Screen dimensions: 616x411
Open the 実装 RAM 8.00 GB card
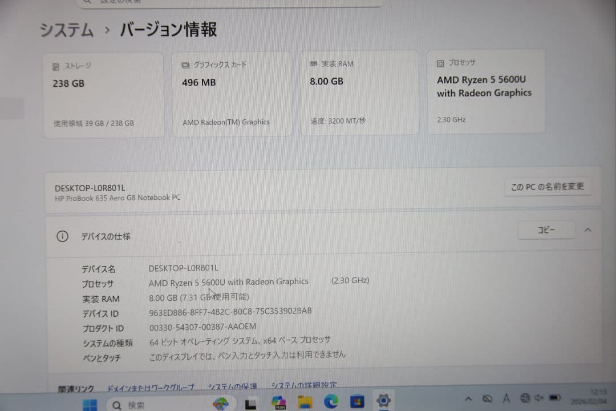pyautogui.click(x=359, y=92)
